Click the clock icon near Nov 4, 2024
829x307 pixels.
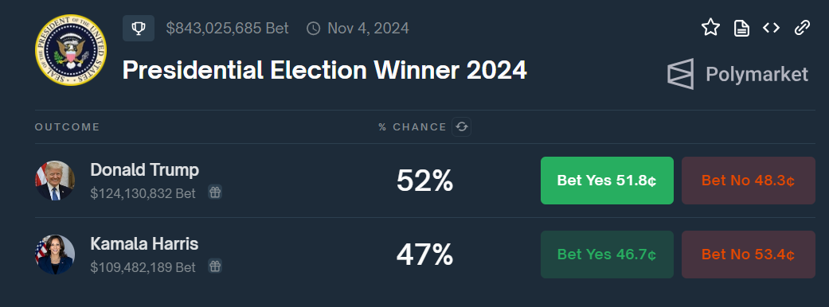coord(314,29)
